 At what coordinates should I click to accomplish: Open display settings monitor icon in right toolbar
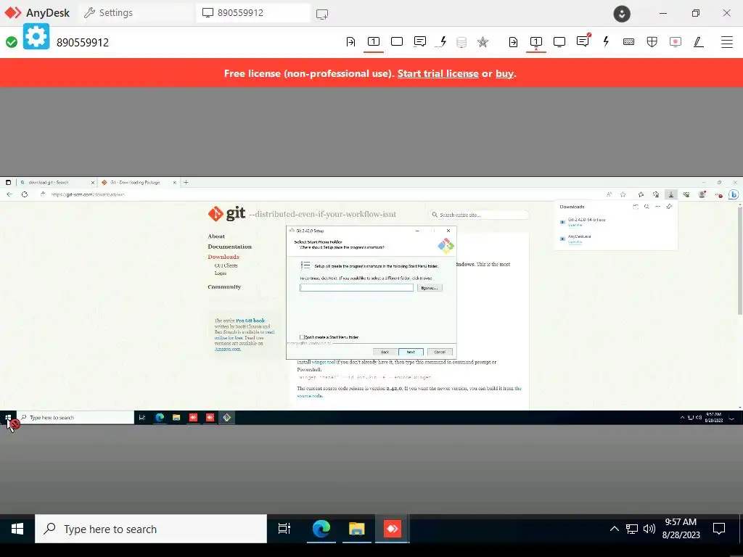coord(559,41)
